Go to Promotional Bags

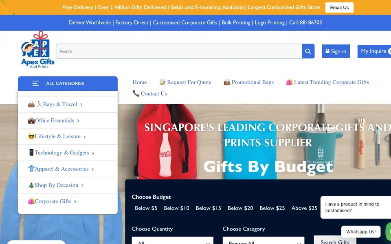pyautogui.click(x=248, y=82)
